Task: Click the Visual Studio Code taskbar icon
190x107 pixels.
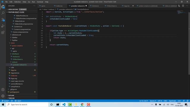Action: pos(64,104)
